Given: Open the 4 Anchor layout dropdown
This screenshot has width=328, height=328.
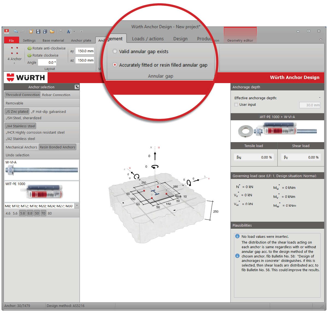Looking at the screenshot, I should coord(14,56).
